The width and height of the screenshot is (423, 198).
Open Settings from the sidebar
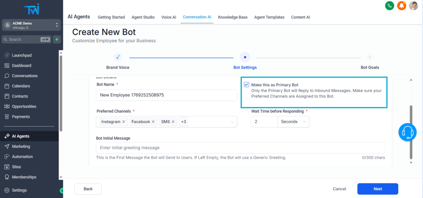point(19,190)
